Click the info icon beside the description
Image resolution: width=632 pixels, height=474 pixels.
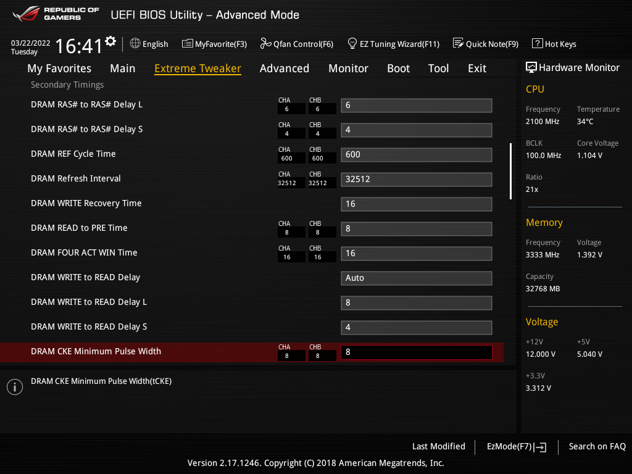pyautogui.click(x=15, y=387)
